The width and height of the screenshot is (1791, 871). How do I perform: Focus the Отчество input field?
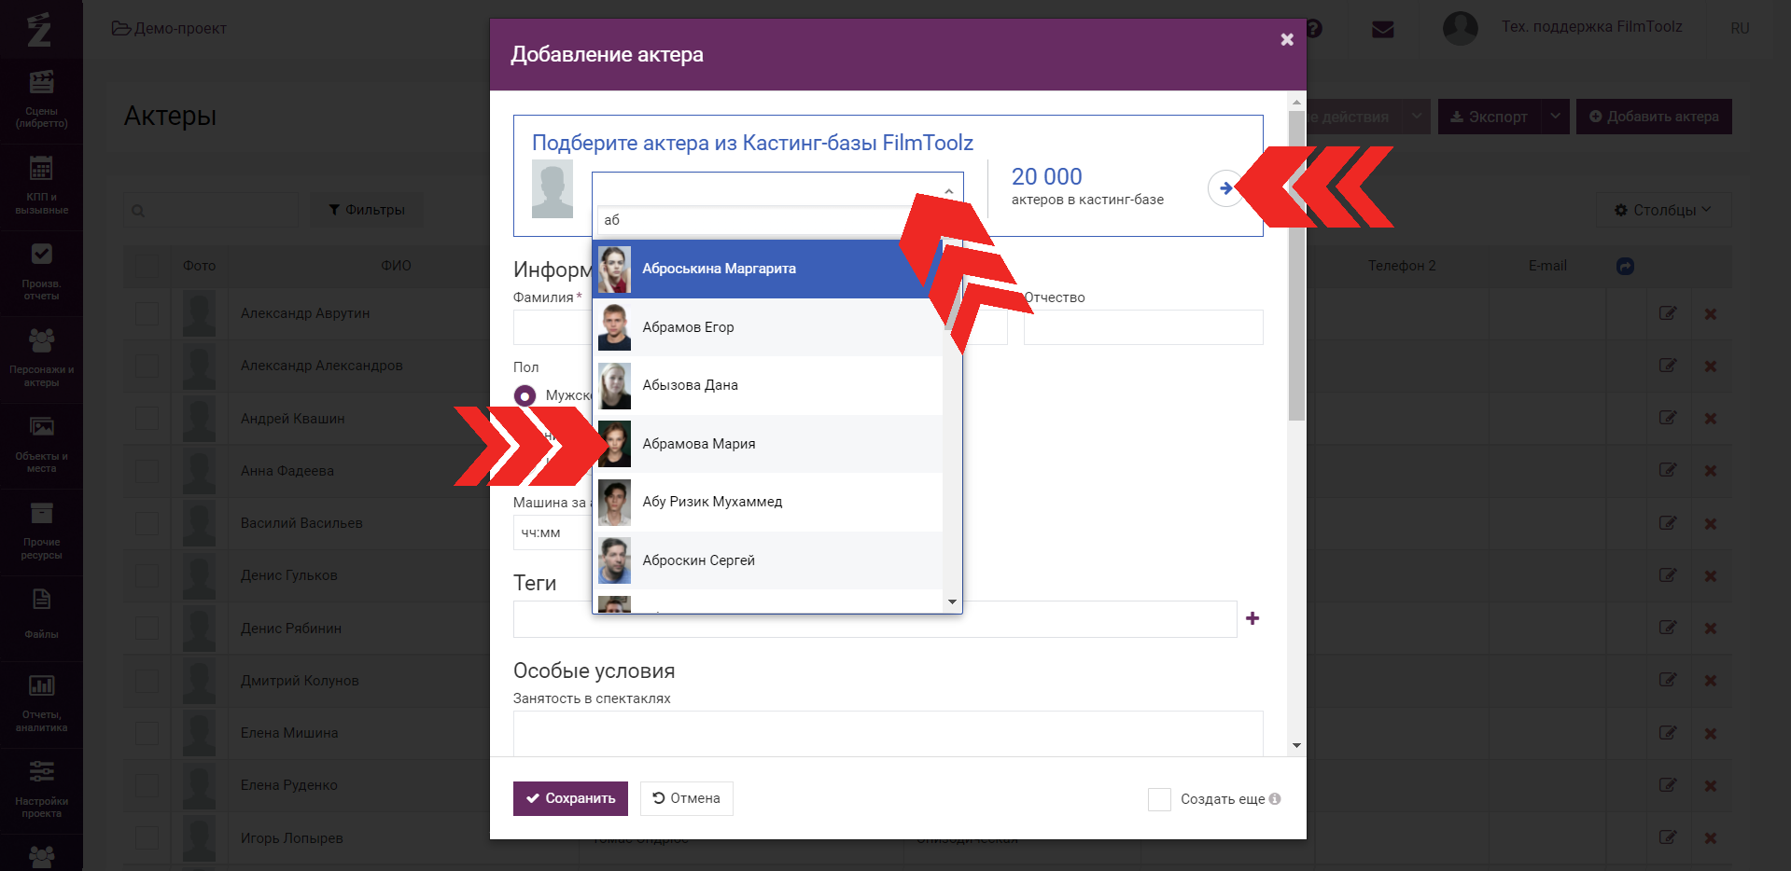click(1143, 327)
